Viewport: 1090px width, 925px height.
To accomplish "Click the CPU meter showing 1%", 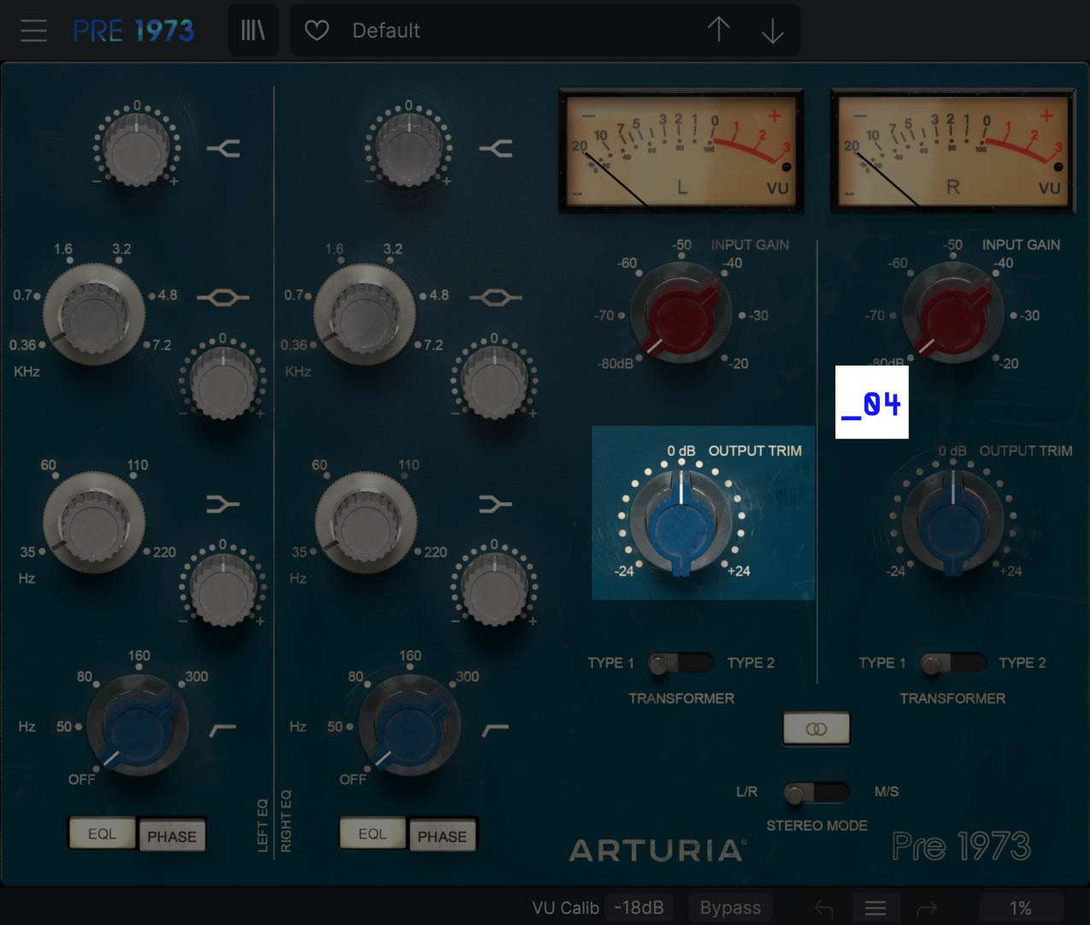I will coord(1017,907).
